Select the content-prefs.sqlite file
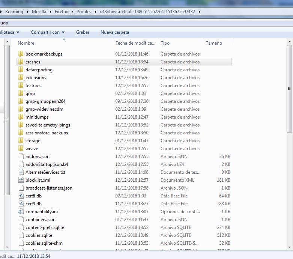This screenshot has height=259, width=293. [45, 227]
